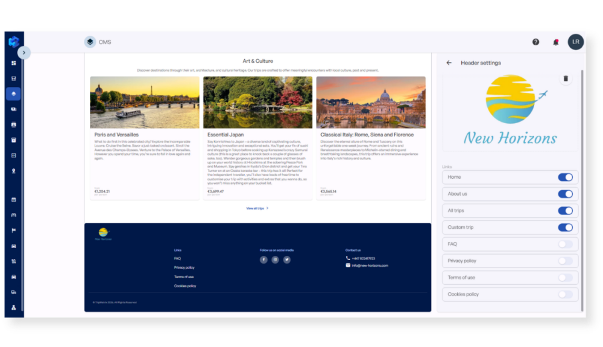This screenshot has width=603, height=347.
Task: Open the calendar sidebar icon
Action: pyautogui.click(x=13, y=200)
